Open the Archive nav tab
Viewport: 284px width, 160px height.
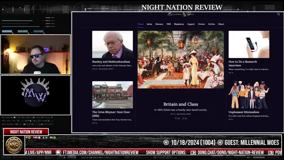211,24
